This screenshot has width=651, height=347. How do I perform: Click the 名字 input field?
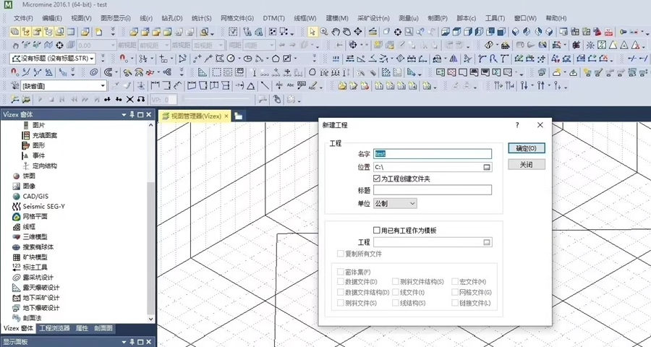coord(433,153)
